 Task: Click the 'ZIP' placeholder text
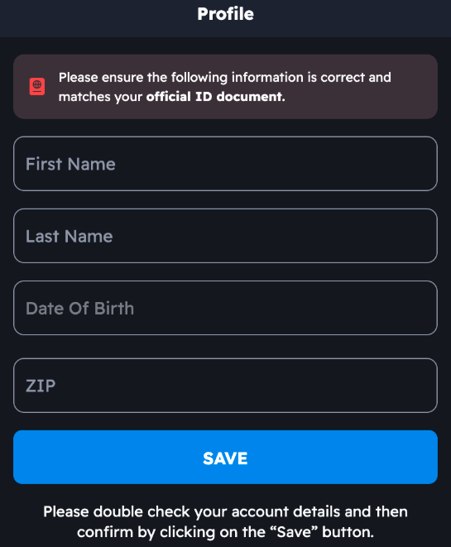[x=41, y=386]
